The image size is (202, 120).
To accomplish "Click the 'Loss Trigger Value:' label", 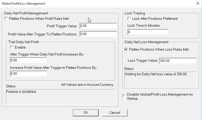I will point(143,61).
